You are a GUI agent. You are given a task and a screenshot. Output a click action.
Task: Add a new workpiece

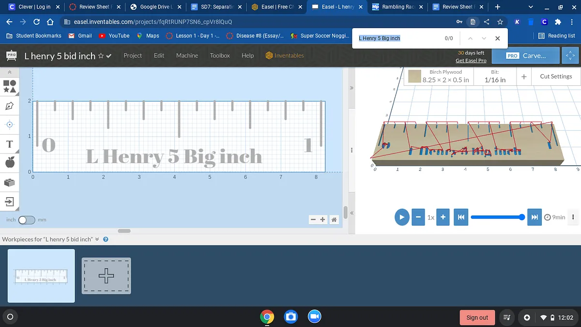(x=106, y=276)
